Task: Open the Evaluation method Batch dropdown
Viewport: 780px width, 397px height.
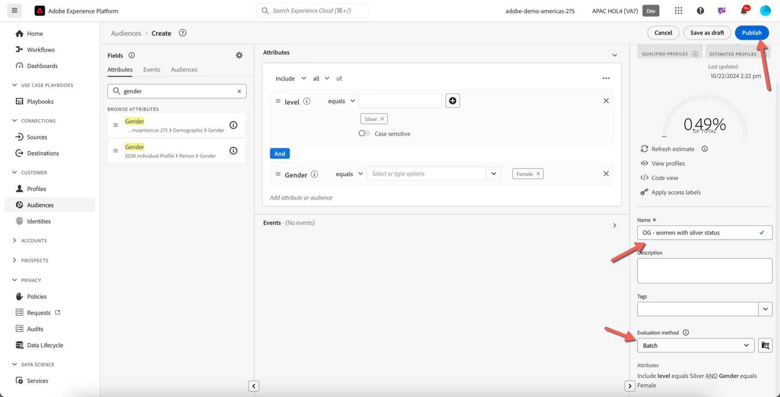Action: point(696,346)
